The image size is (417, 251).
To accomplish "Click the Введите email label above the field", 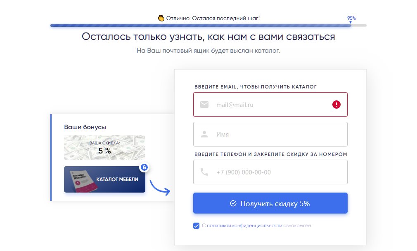I will [256, 87].
